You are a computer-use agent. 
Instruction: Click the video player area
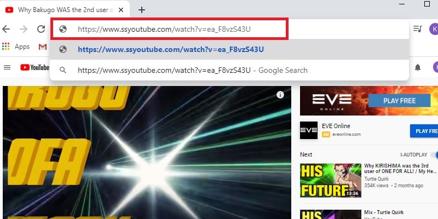[147, 152]
